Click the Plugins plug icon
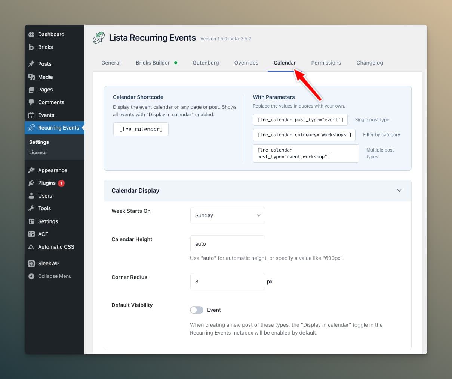 coord(31,183)
